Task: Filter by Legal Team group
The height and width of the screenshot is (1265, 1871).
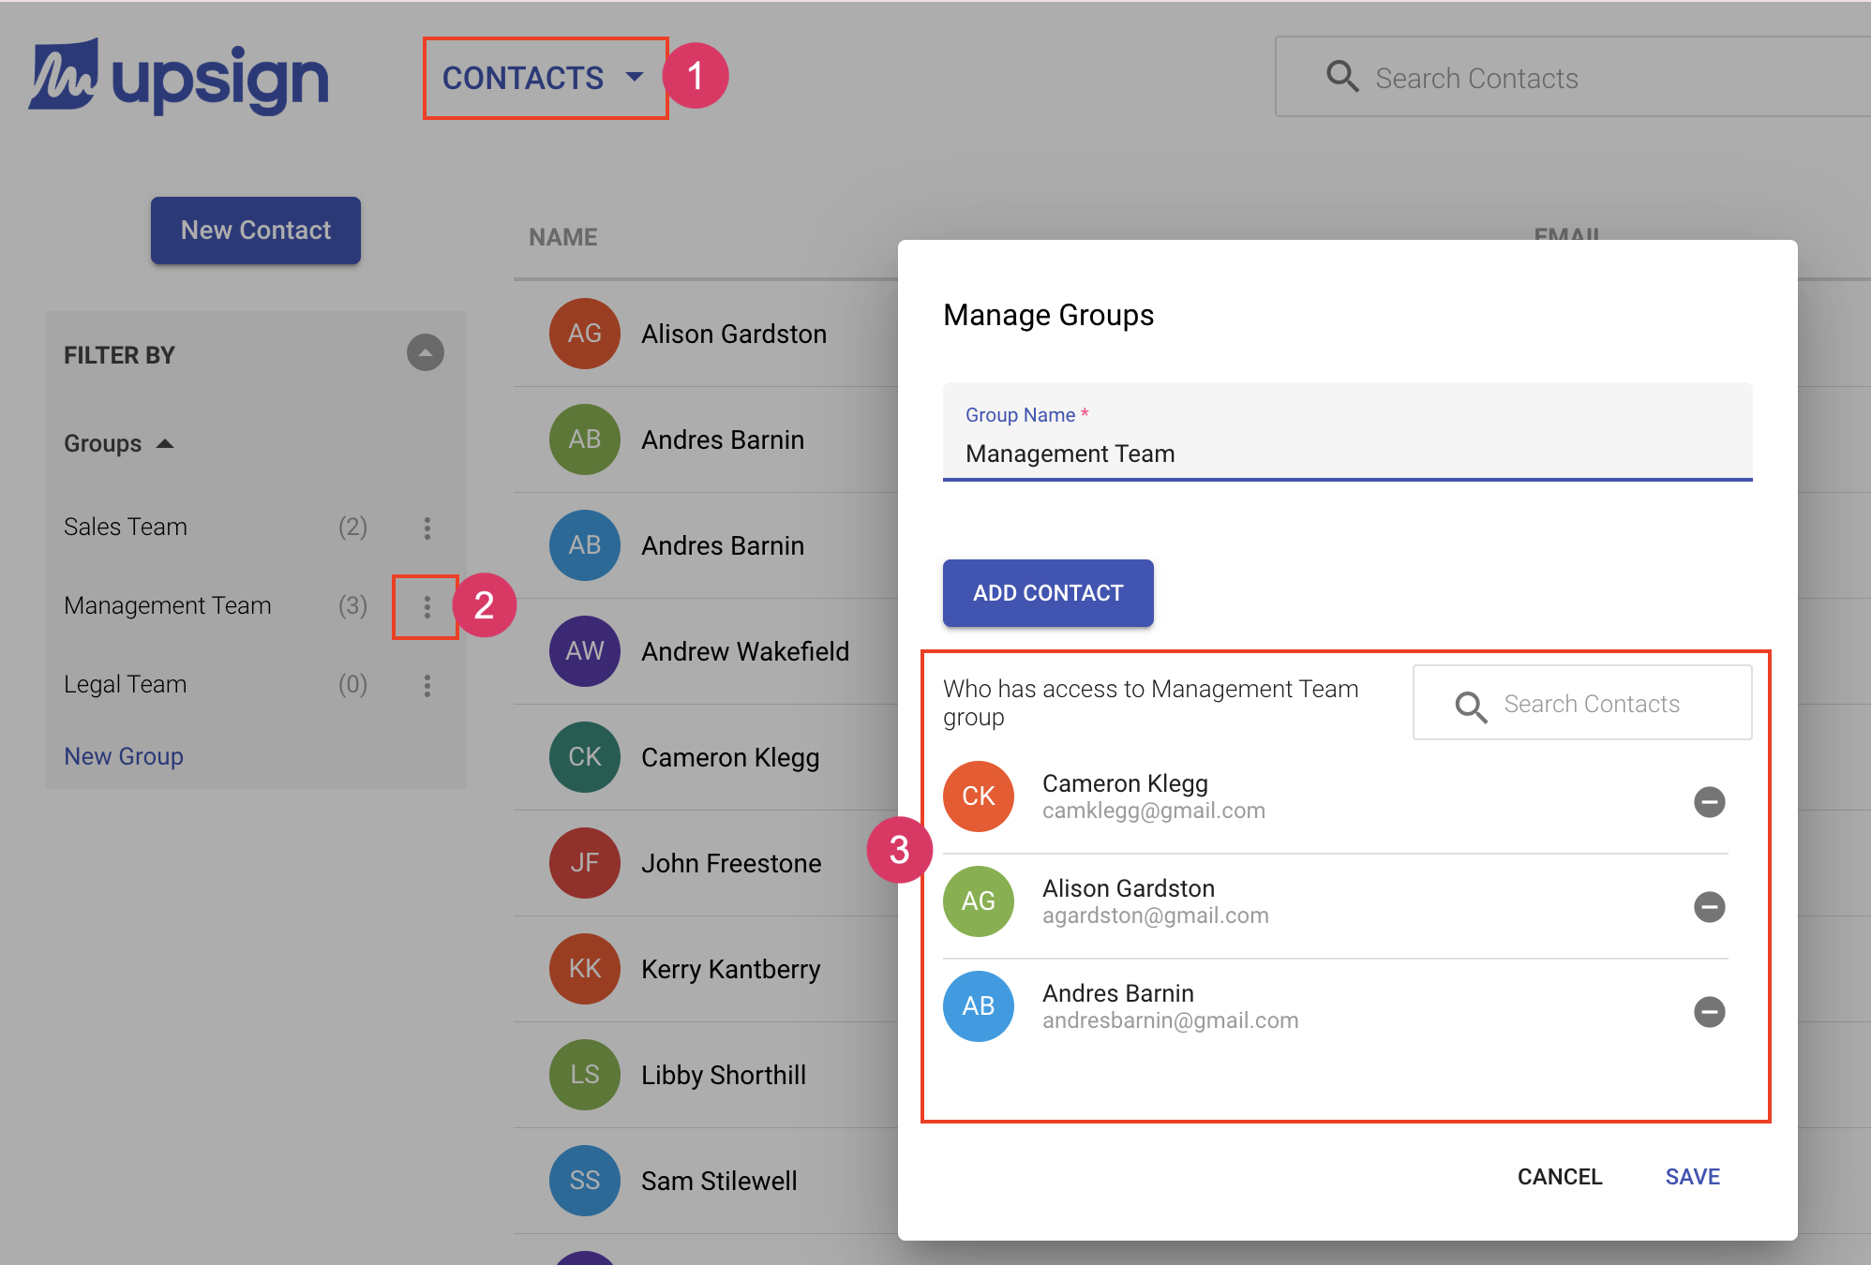Action: 126,684
